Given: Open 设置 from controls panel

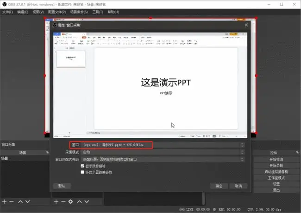Looking at the screenshot, I should [276, 184].
